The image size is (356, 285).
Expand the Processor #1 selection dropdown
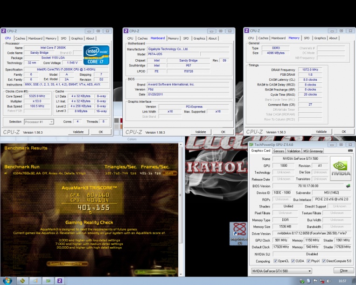[x=39, y=121]
